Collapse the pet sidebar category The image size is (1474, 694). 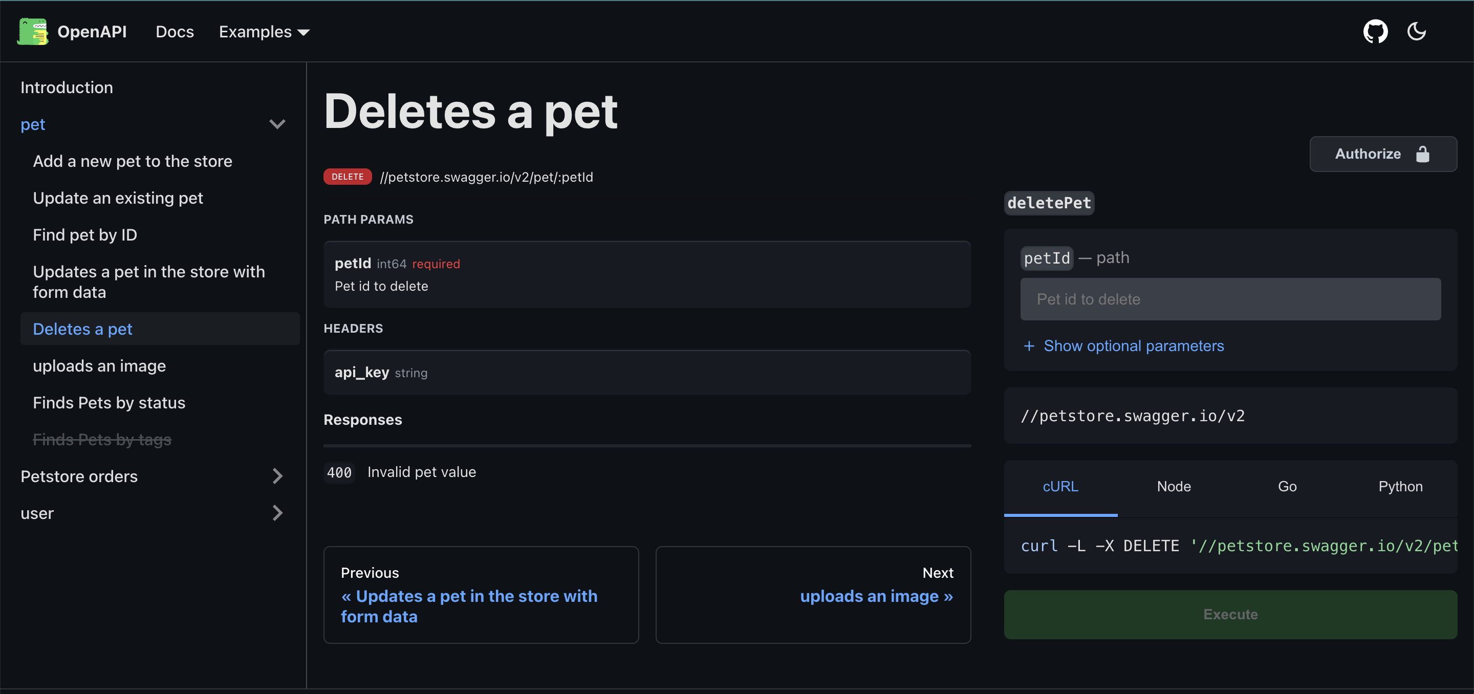pyautogui.click(x=277, y=124)
